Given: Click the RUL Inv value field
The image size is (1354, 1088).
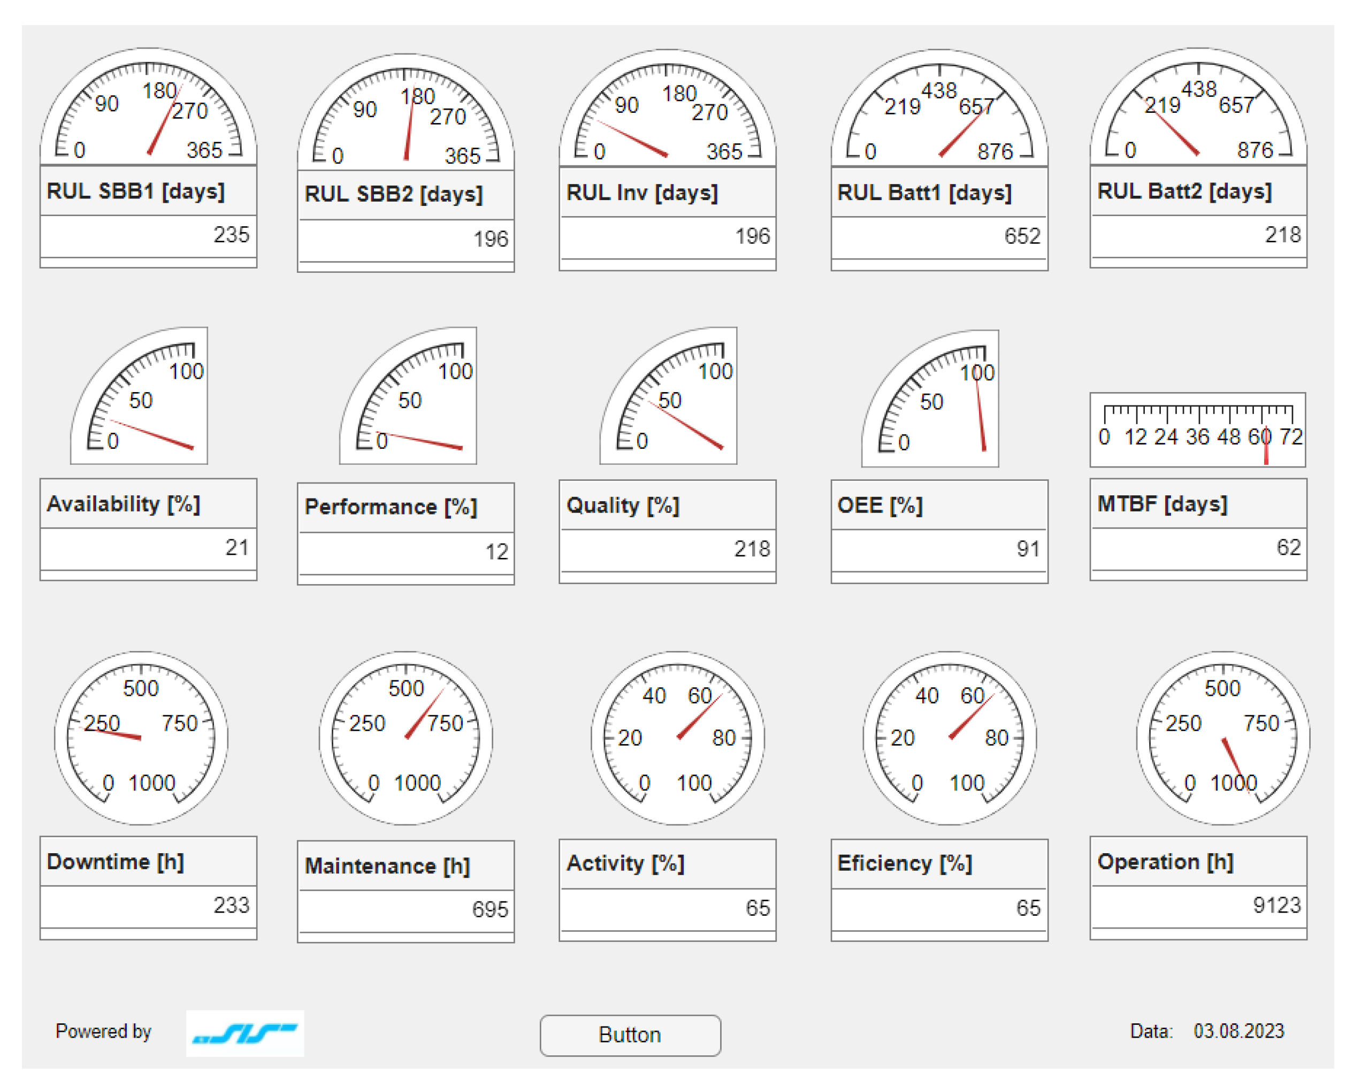Looking at the screenshot, I should pos(668,236).
